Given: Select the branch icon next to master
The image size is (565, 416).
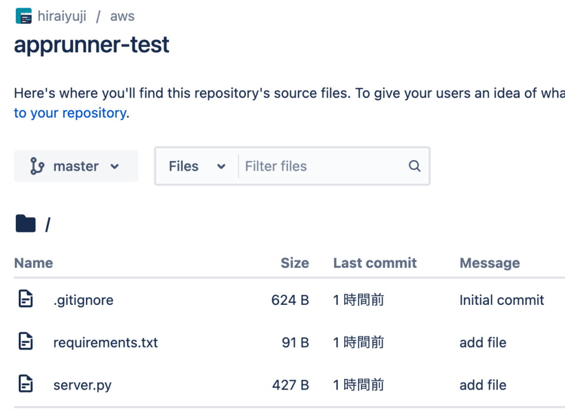Looking at the screenshot, I should click(x=36, y=166).
